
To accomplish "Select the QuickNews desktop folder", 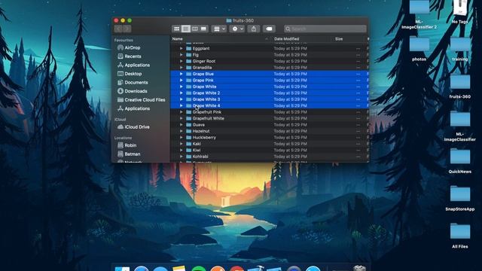I will coord(460,161).
